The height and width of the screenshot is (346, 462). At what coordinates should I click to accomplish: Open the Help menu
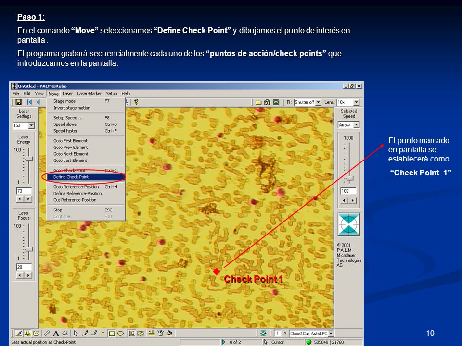click(126, 94)
